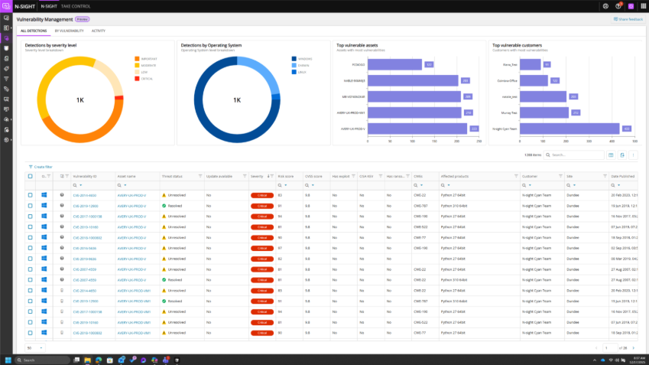Open the three-dot more options menu
This screenshot has height=365, width=649.
[x=634, y=155]
